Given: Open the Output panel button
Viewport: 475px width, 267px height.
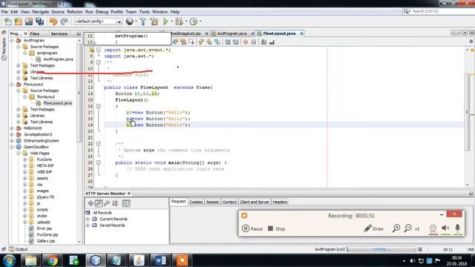Looking at the screenshot, I should tap(18, 249).
